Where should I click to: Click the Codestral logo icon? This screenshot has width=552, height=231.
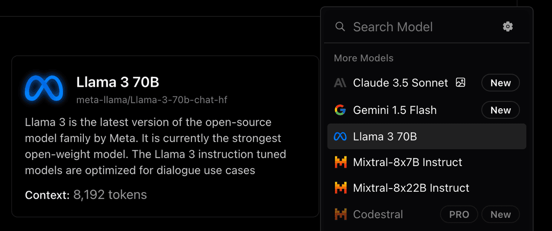340,214
